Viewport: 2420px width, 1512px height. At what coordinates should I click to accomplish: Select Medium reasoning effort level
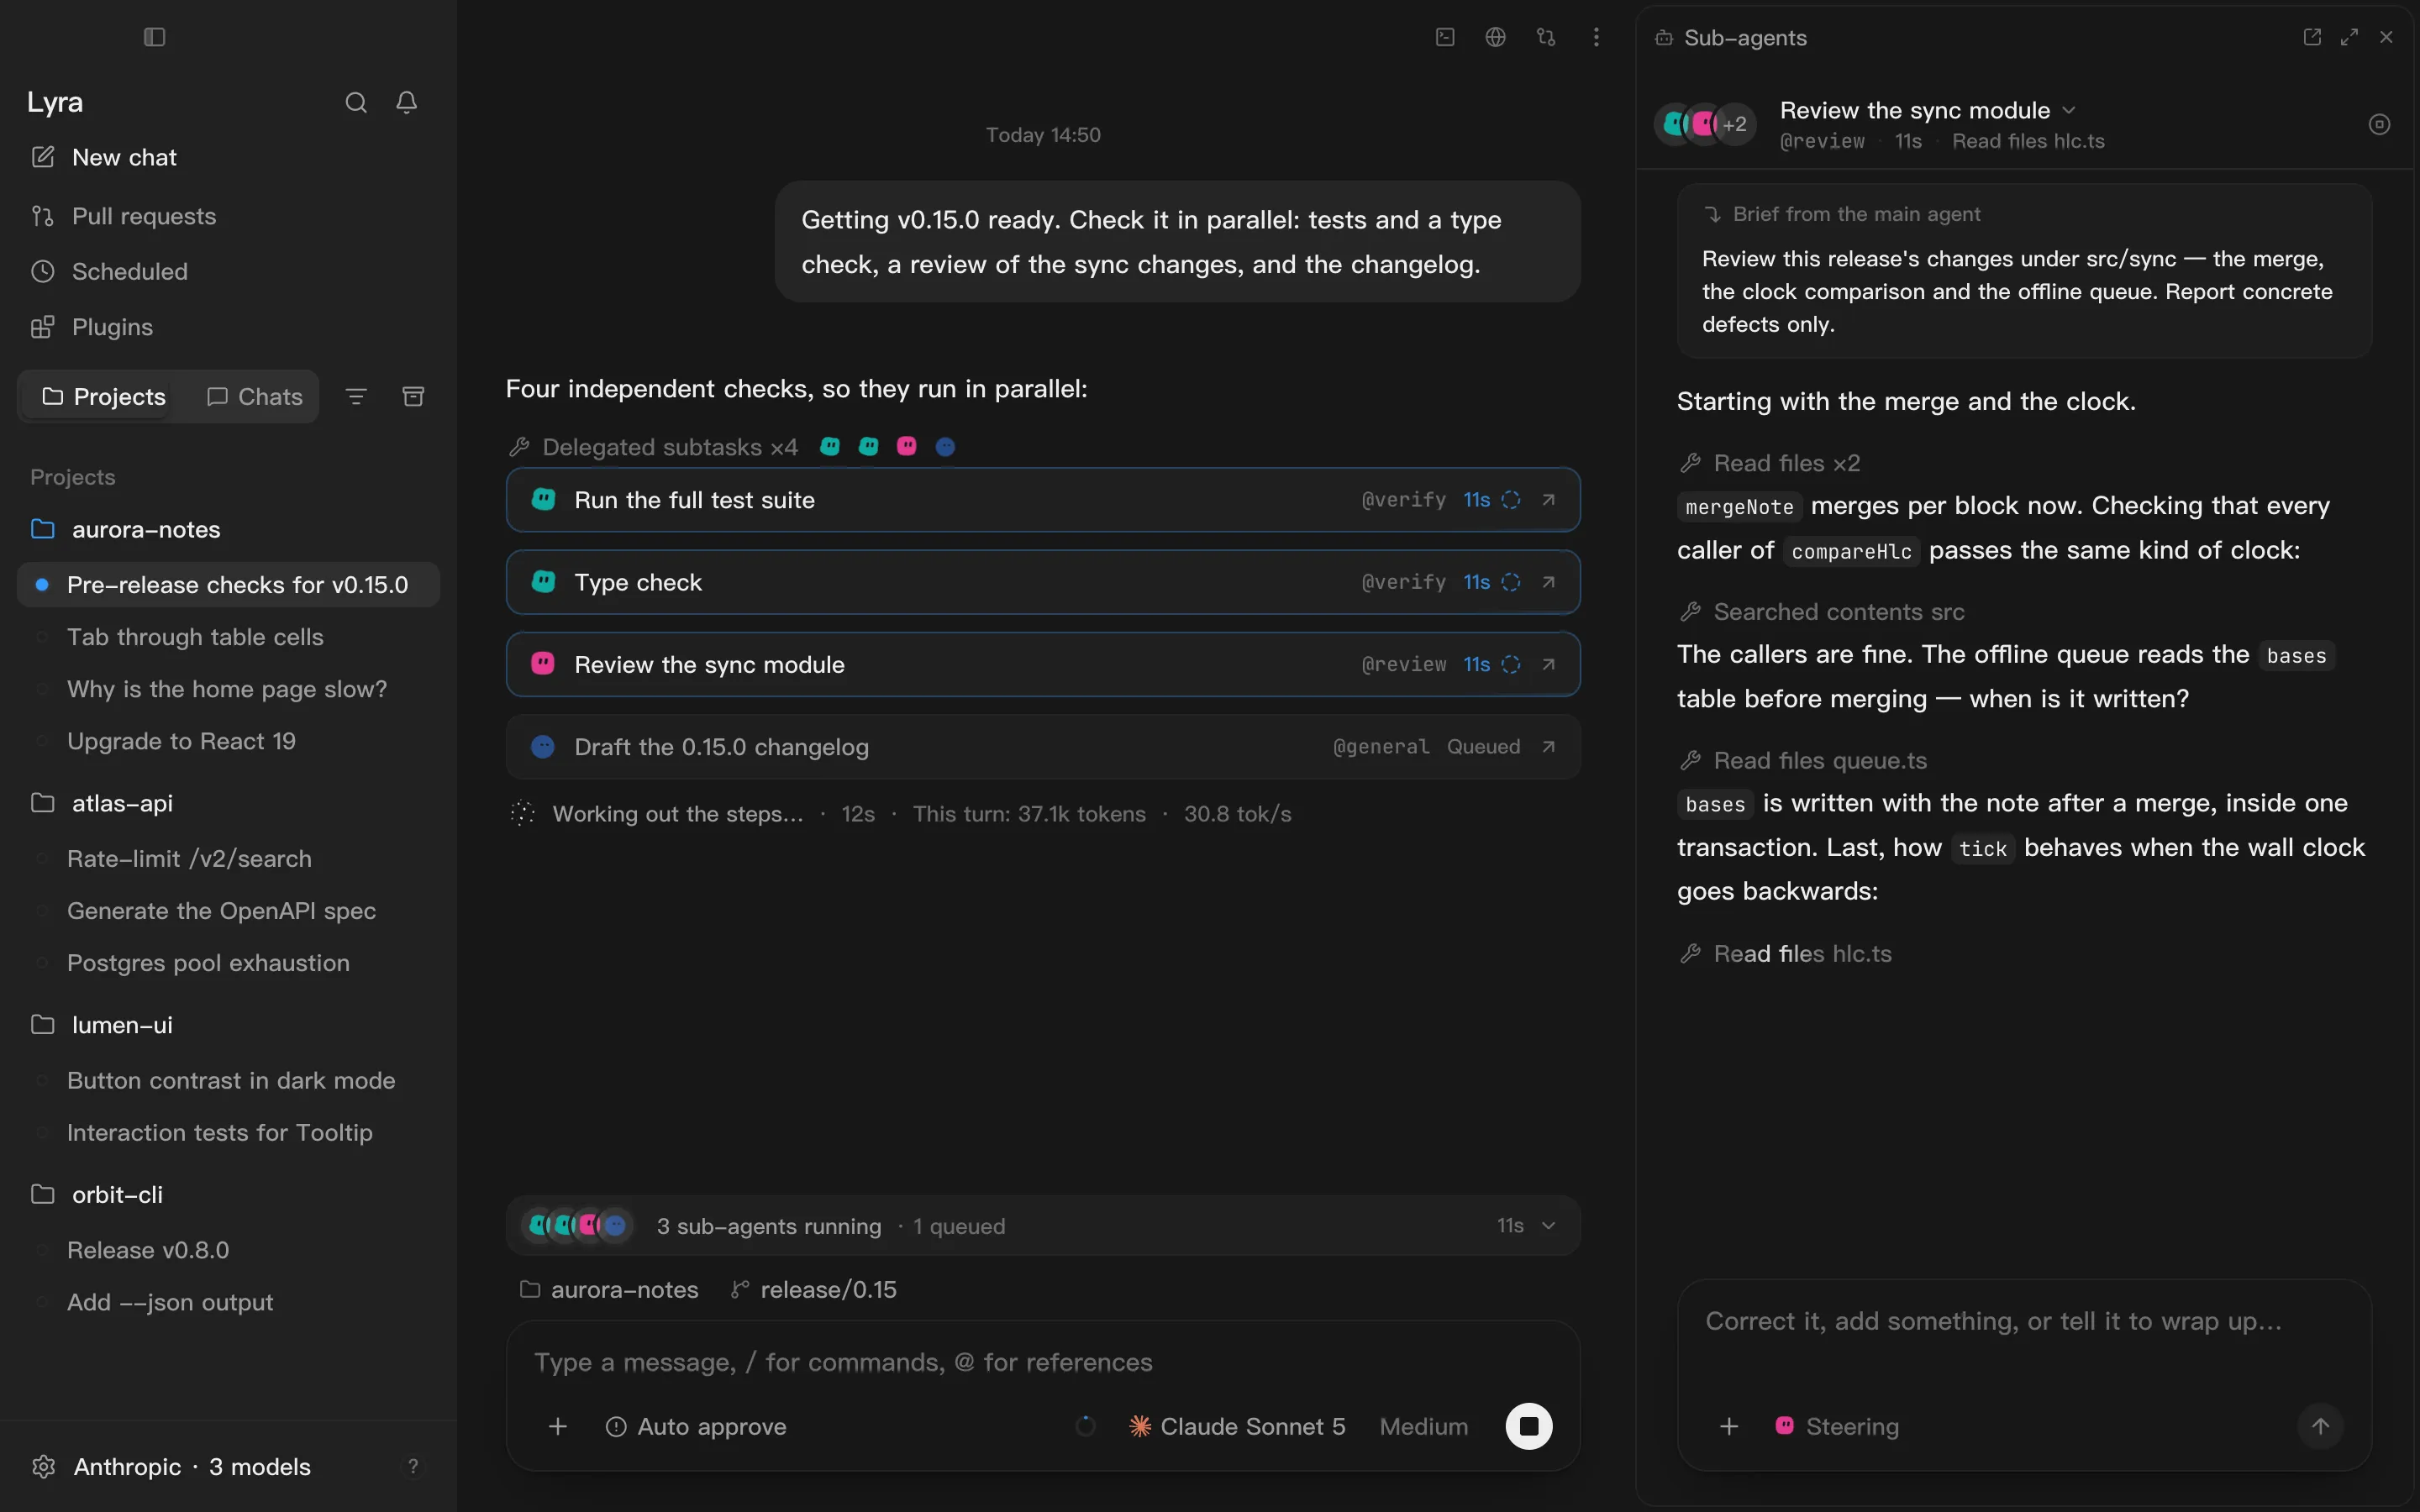(x=1424, y=1427)
